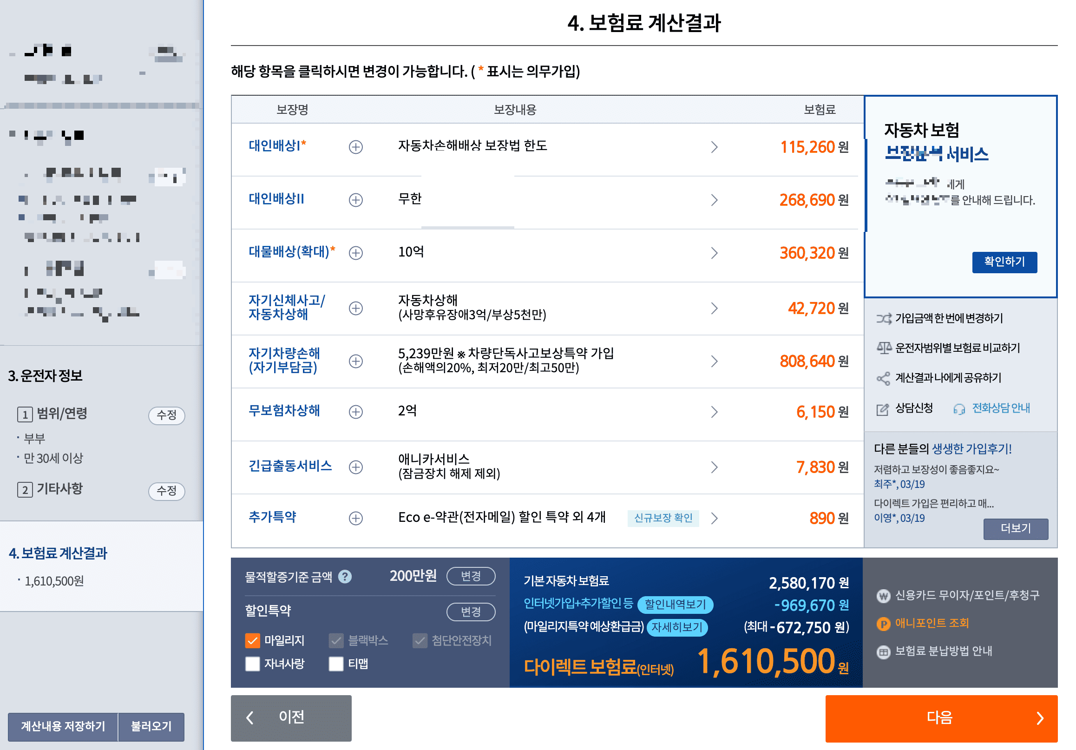Click scales icon 운전자범위별 보험료 비교하기

click(883, 348)
